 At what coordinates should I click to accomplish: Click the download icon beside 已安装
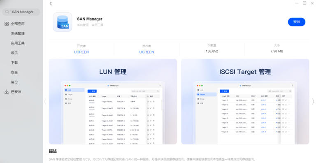tap(7, 92)
